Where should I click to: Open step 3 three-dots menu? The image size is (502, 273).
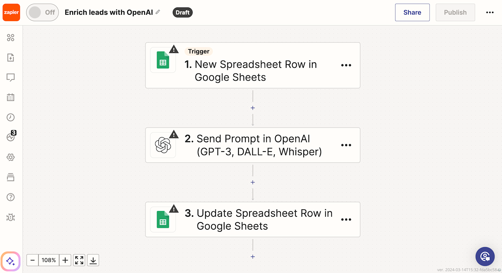coord(346,220)
